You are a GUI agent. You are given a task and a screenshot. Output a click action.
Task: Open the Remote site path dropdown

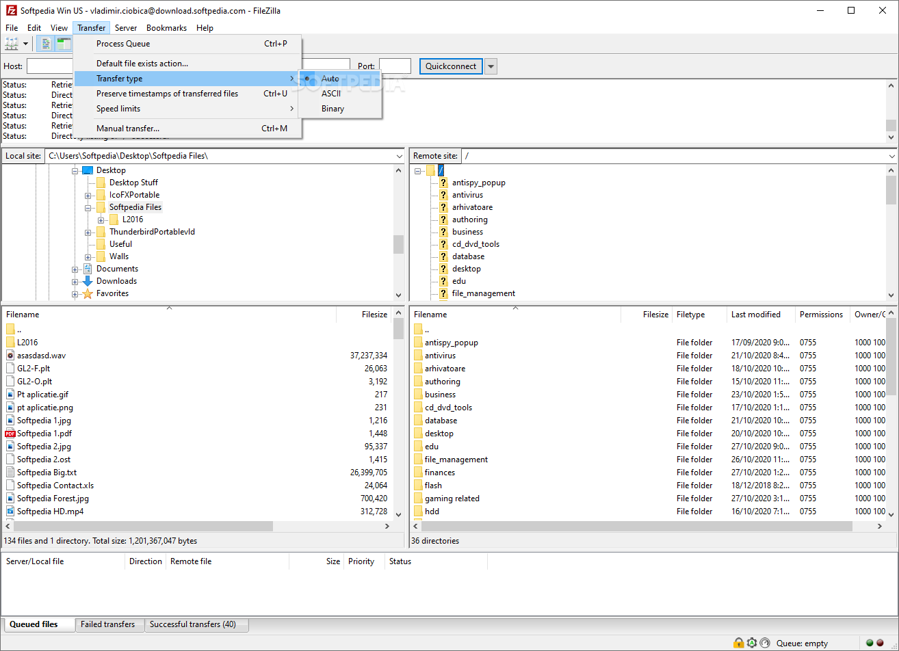[890, 156]
